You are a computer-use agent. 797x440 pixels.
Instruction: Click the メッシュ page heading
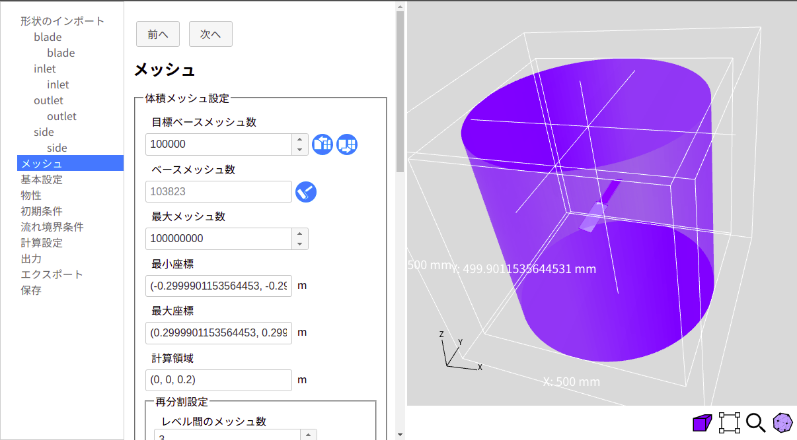coord(165,70)
